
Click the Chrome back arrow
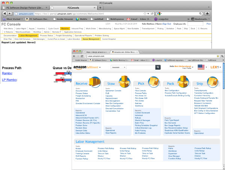tap(74, 56)
